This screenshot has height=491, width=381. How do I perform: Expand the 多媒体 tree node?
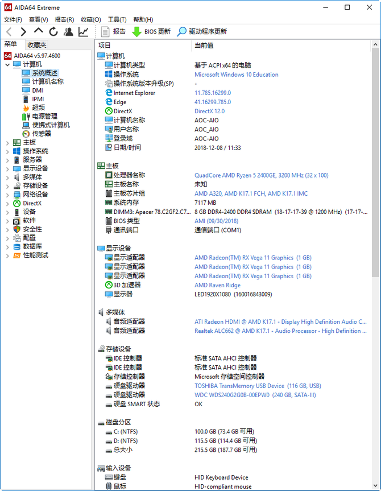[7, 178]
